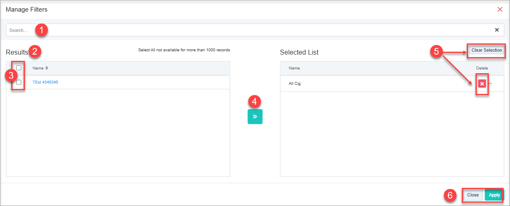The width and height of the screenshot is (510, 206).
Task: Open the TEst 4345345 link
Action: pos(45,82)
